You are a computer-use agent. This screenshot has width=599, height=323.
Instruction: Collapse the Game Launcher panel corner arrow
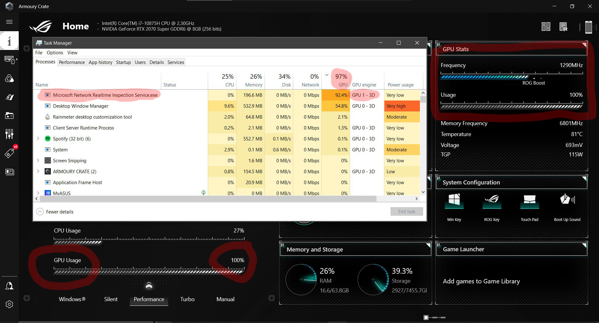584,245
